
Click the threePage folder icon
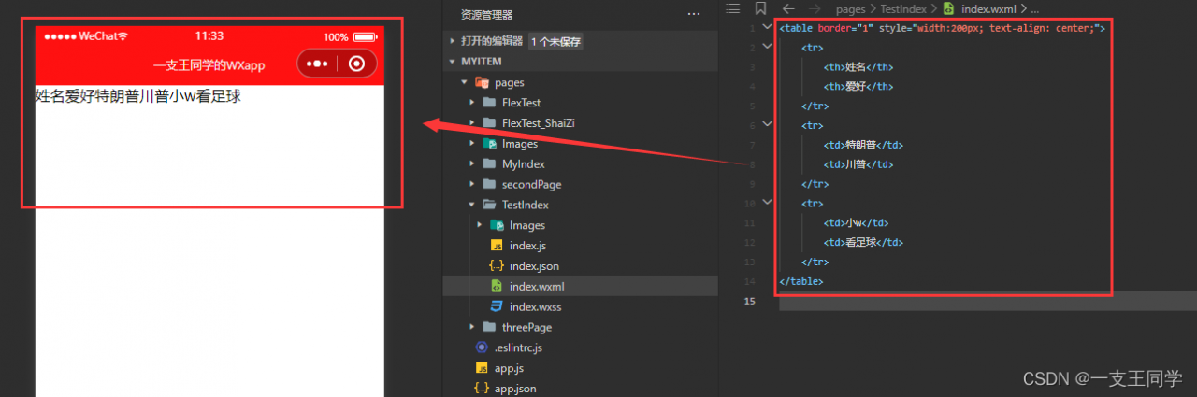pyautogui.click(x=489, y=327)
